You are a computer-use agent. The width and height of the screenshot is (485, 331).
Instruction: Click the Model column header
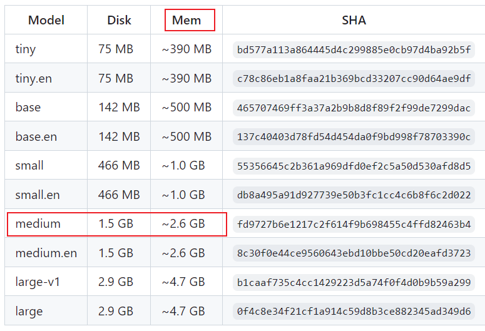coord(46,21)
